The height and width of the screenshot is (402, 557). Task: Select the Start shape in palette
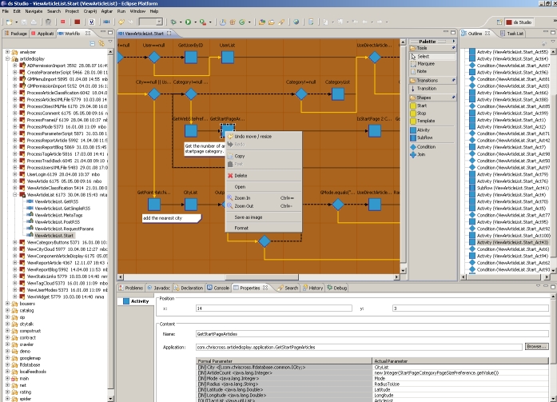[423, 105]
